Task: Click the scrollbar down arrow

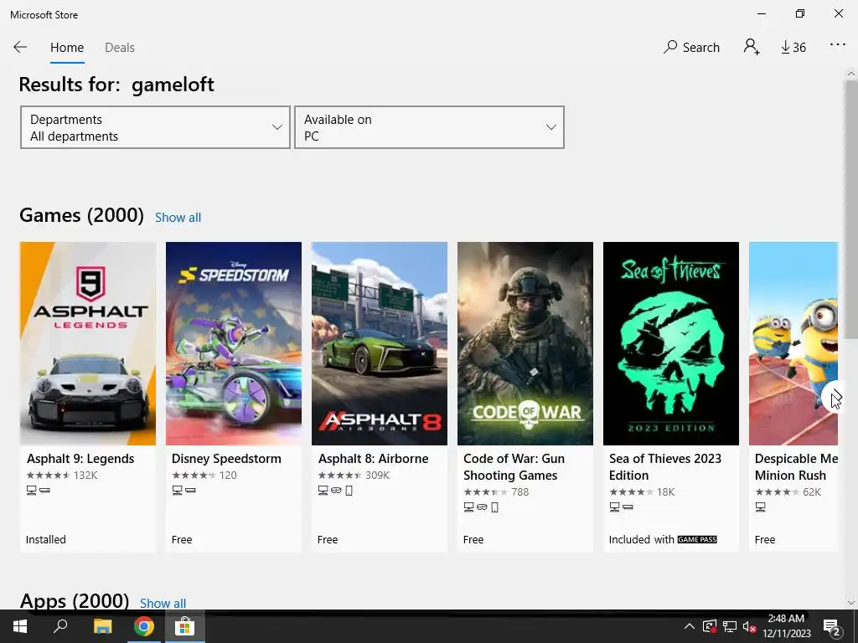Action: (x=851, y=603)
